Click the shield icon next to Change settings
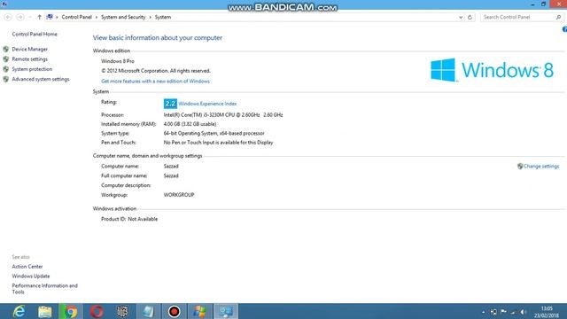The height and width of the screenshot is (319, 567). pos(520,167)
